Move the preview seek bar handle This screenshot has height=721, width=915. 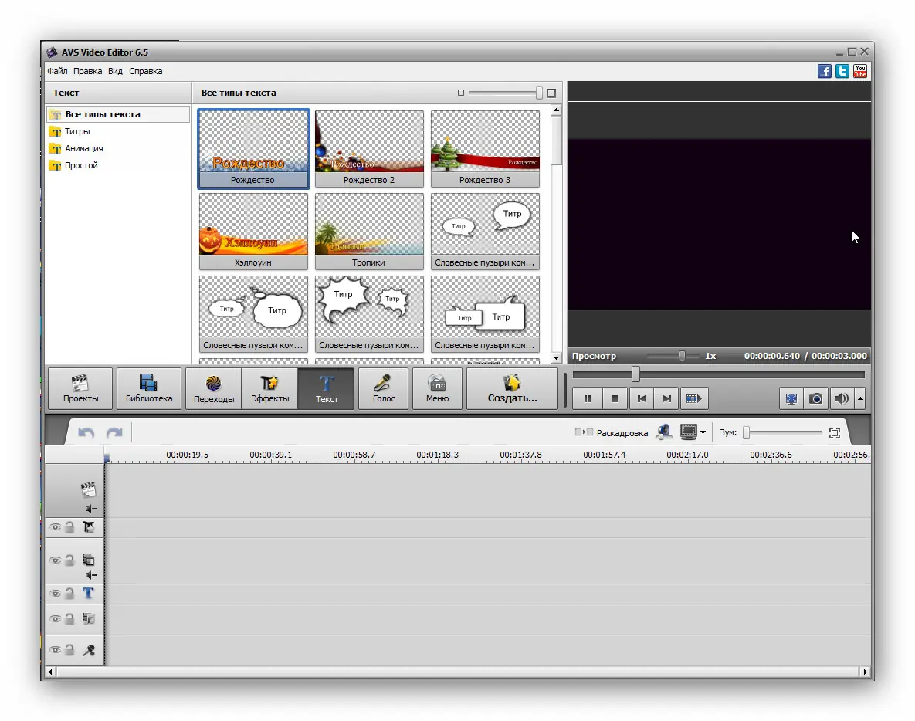pyautogui.click(x=636, y=374)
